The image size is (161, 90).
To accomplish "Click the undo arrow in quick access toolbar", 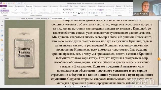I will [17, 3].
